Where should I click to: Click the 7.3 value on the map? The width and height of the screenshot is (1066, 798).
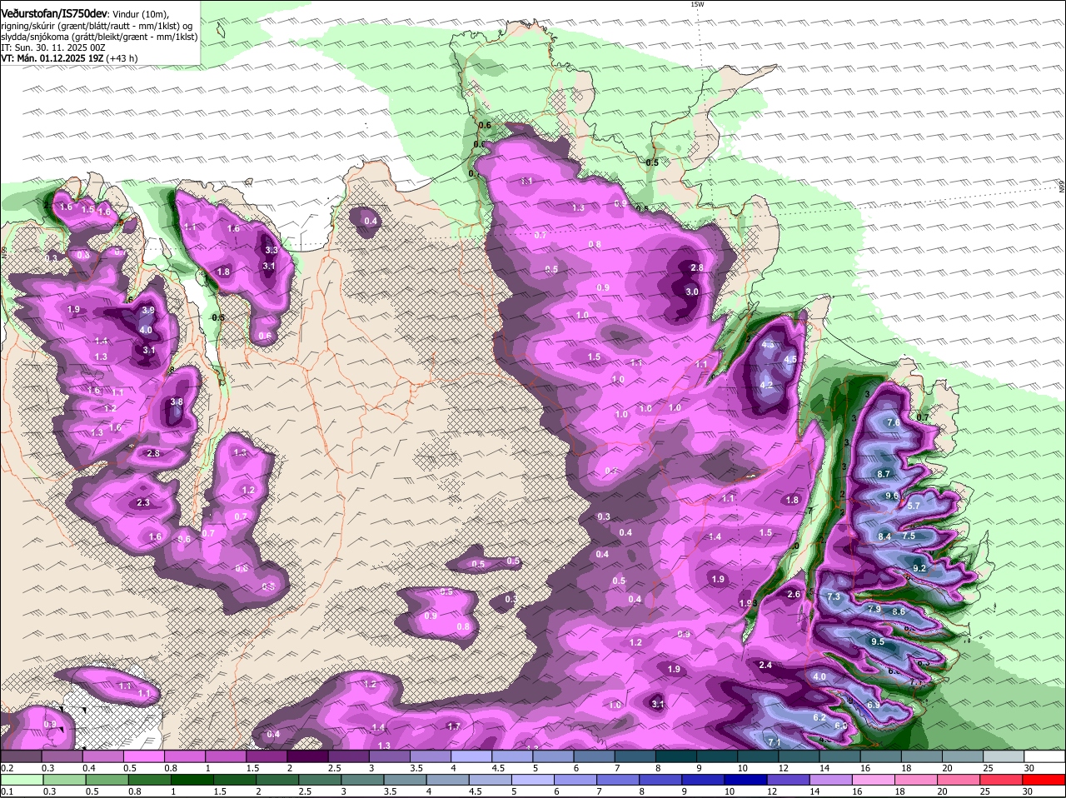[x=834, y=597]
